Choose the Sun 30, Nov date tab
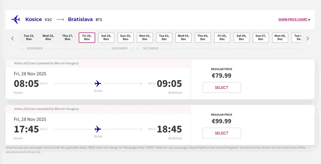 (x=126, y=37)
